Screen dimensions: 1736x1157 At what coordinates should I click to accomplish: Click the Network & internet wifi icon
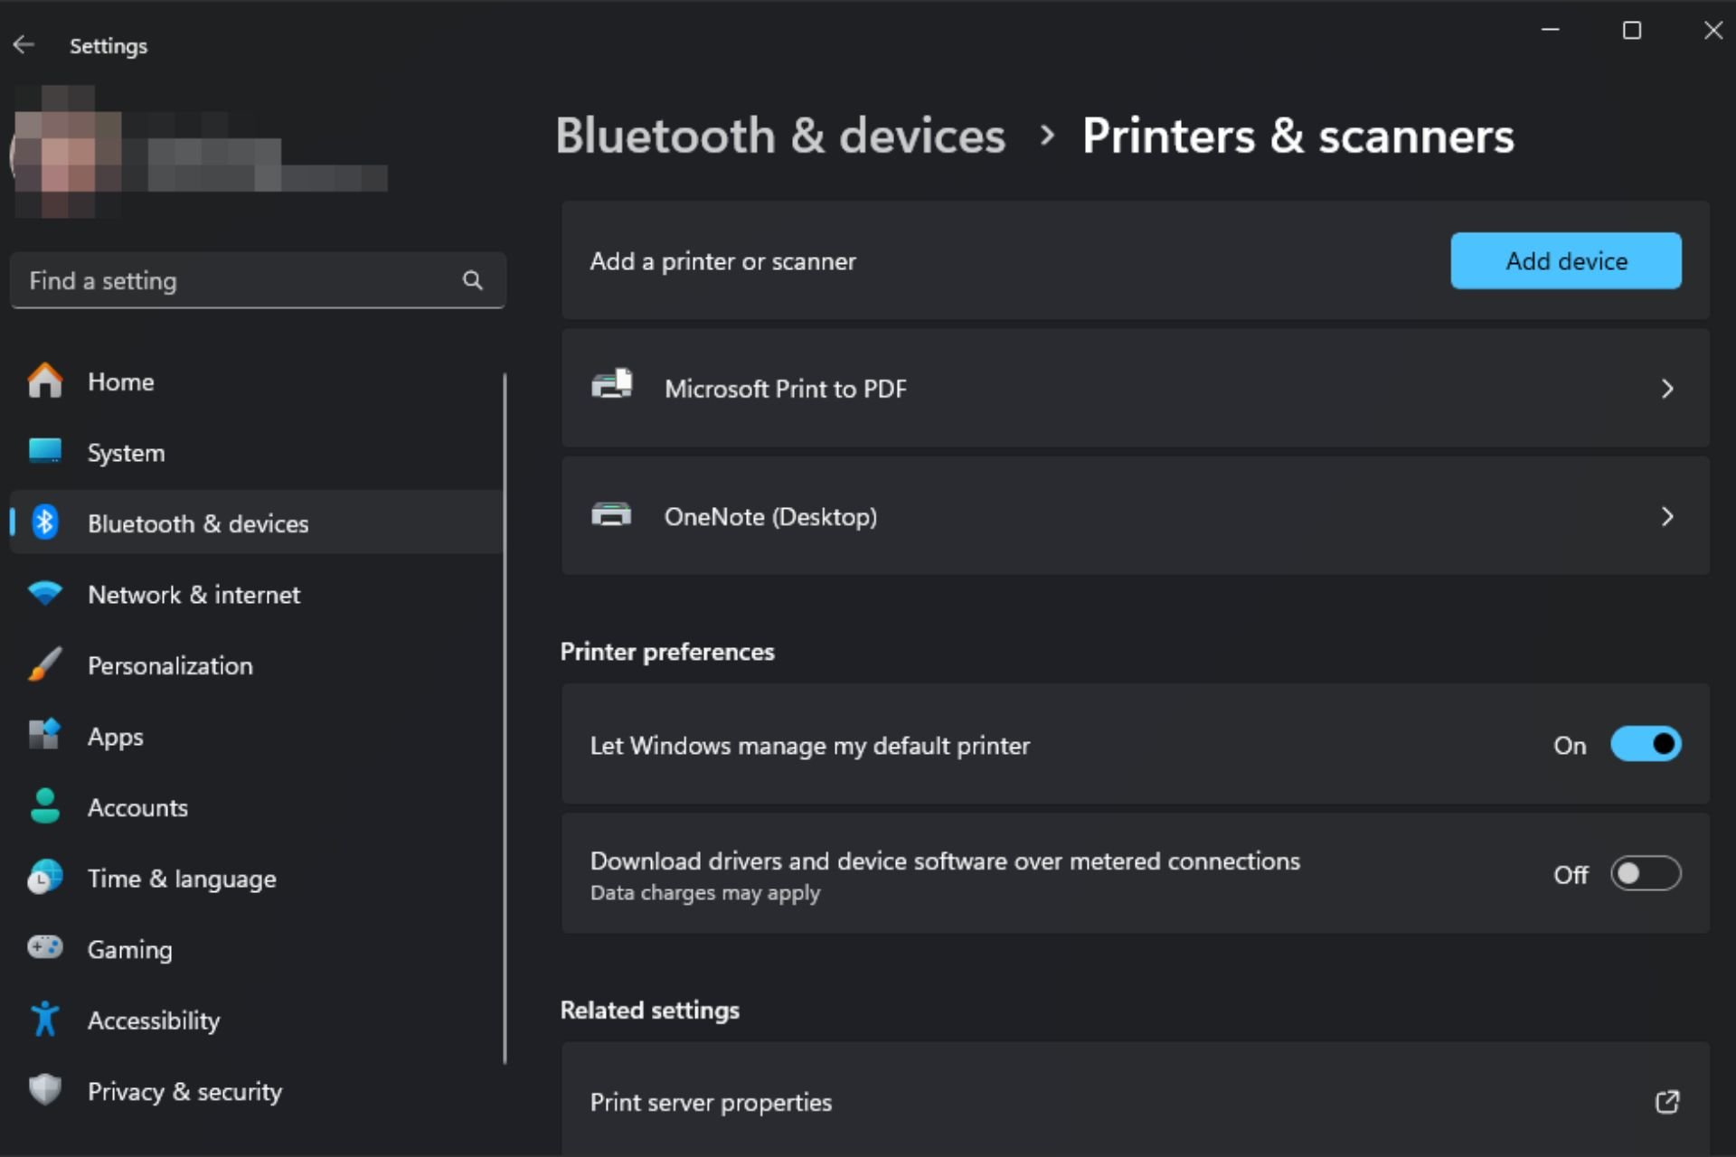point(44,594)
